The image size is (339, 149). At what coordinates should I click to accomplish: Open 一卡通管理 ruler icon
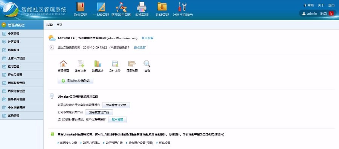(101, 7)
